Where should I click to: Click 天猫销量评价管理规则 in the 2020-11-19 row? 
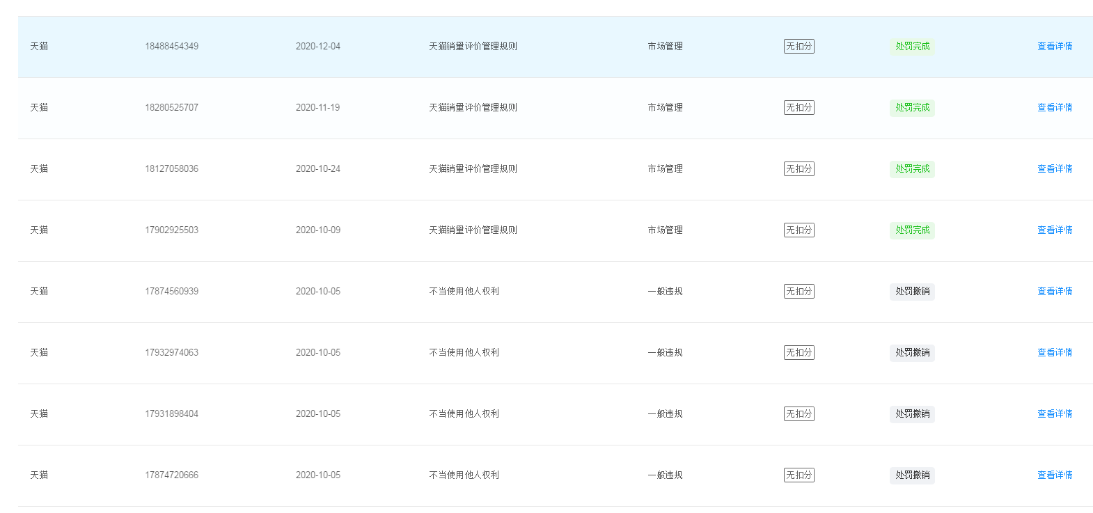coord(473,108)
